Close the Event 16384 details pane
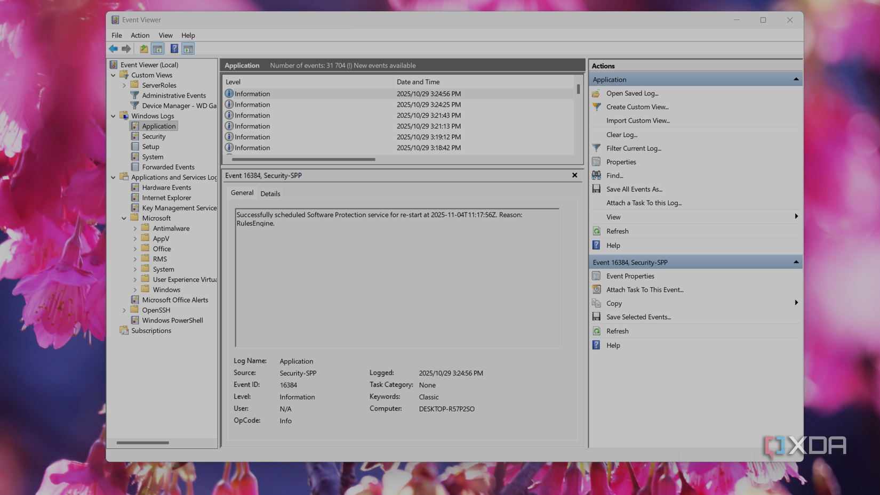 click(574, 175)
